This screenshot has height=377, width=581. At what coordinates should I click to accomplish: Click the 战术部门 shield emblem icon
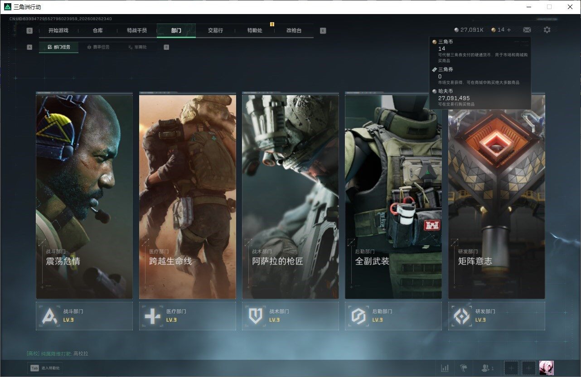tap(256, 316)
